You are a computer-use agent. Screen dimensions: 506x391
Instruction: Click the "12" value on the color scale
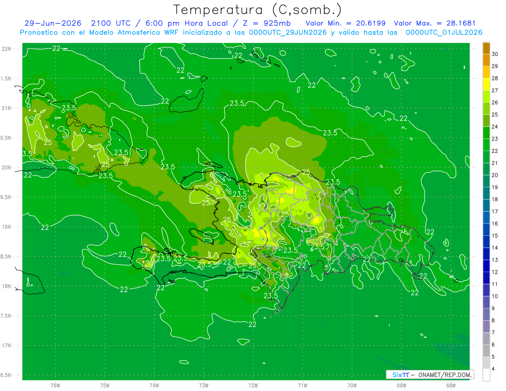click(x=495, y=272)
